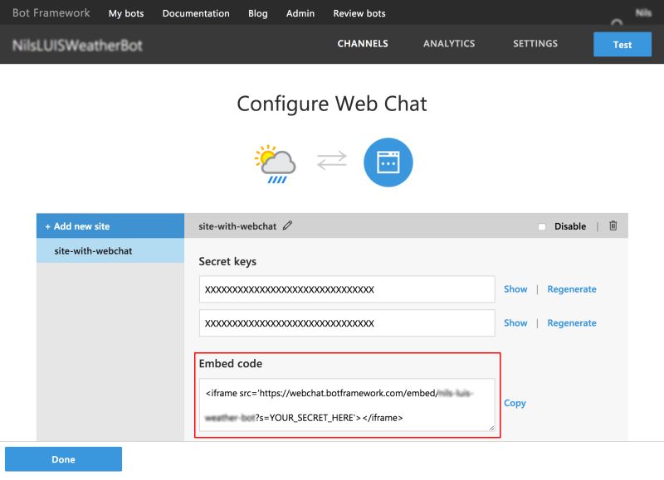Image resolution: width=664 pixels, height=480 pixels.
Task: Open the Documentation menu item
Action: pyautogui.click(x=196, y=13)
